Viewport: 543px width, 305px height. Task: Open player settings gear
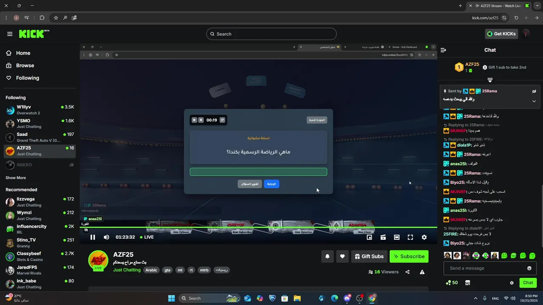point(424,237)
